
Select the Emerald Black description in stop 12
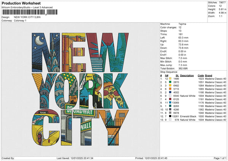(x=188, y=116)
